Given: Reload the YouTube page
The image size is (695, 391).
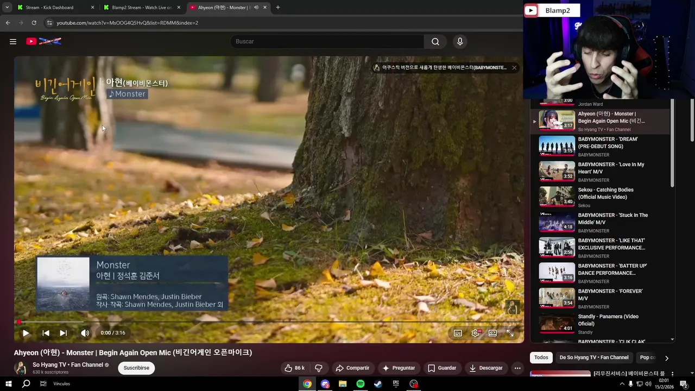Looking at the screenshot, I should point(34,23).
